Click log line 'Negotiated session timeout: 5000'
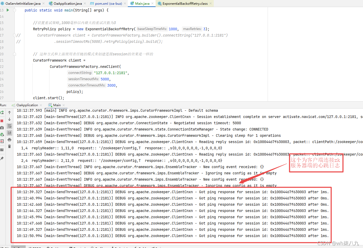Image resolution: width=363 pixels, height=248 pixels. click(129, 123)
